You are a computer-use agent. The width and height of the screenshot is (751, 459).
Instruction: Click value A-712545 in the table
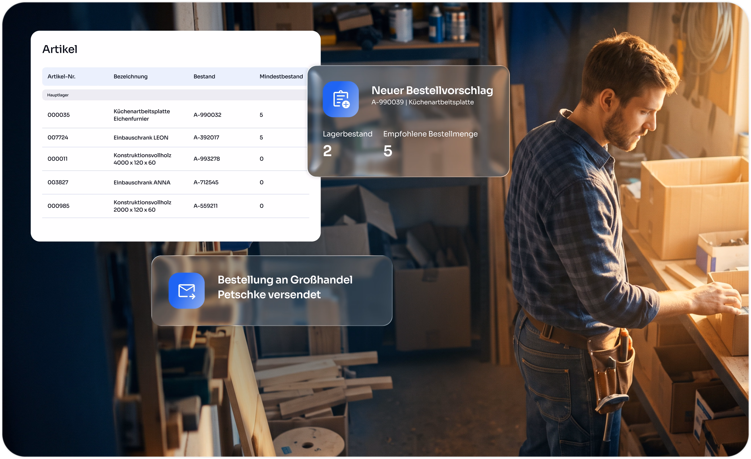pos(206,182)
